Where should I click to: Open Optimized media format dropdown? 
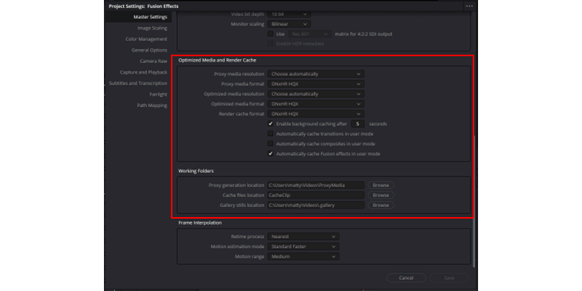(316, 104)
